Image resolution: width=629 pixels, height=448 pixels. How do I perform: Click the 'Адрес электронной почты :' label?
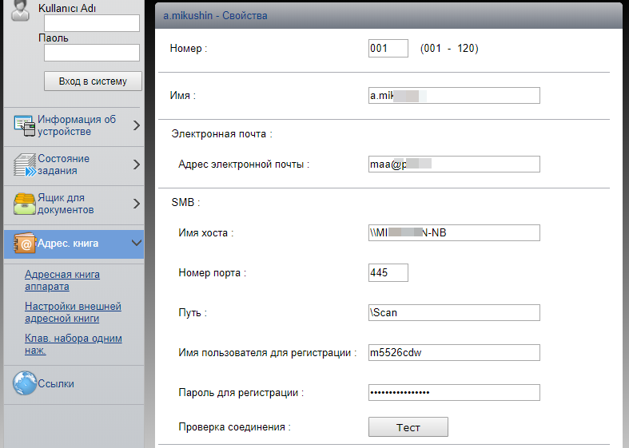tap(244, 165)
